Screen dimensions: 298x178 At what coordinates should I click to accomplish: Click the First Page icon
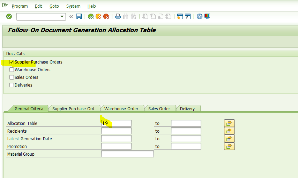pos(145,16)
